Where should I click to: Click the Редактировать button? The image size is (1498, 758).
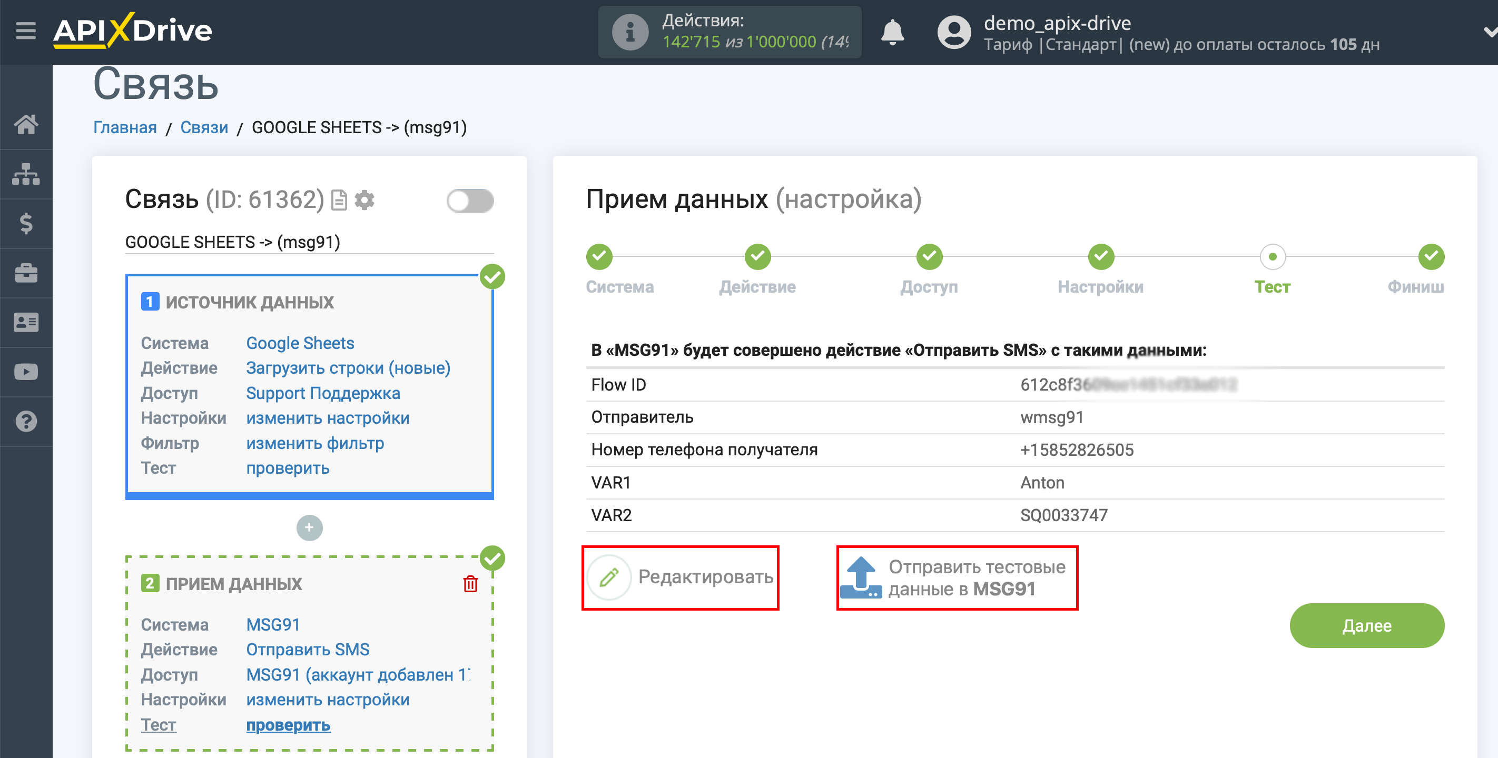[681, 577]
